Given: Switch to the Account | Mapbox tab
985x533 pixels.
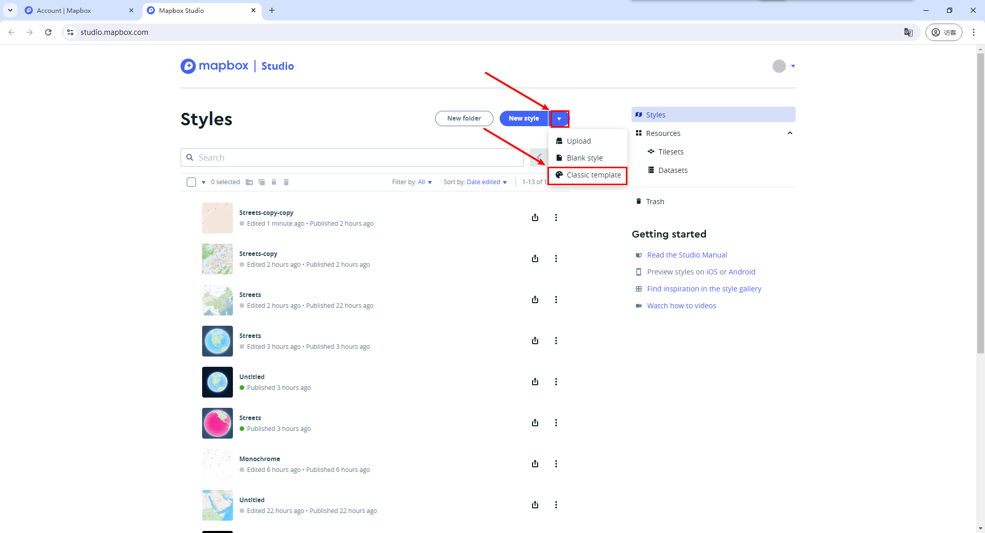Looking at the screenshot, I should tap(80, 10).
